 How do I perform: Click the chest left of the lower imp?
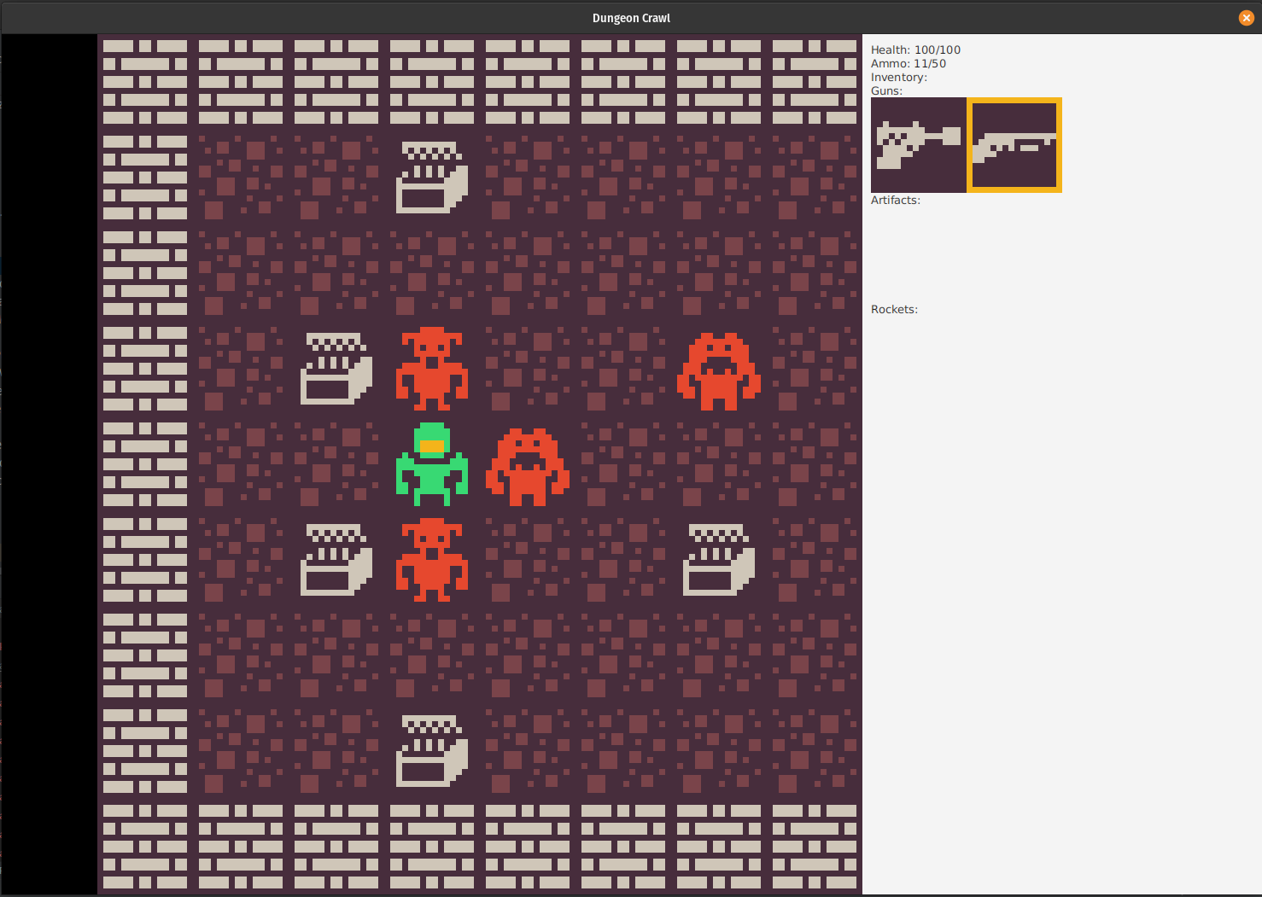336,560
